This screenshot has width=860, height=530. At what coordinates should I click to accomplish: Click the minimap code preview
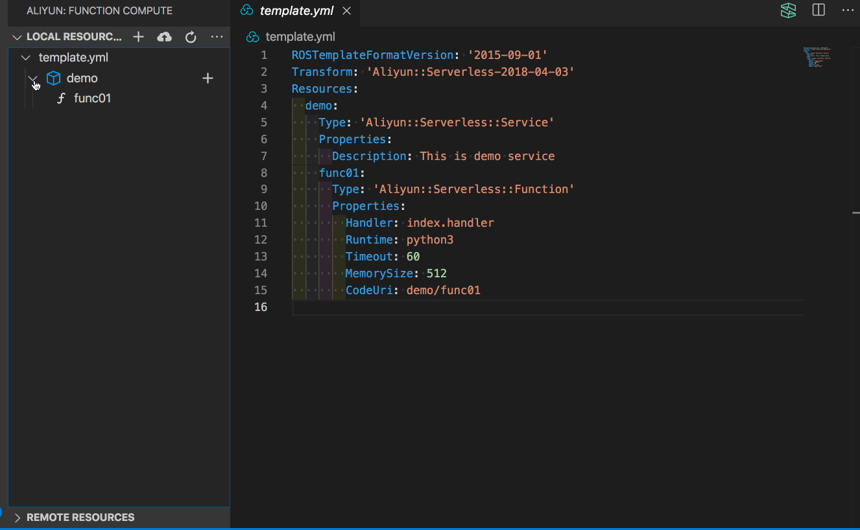[x=816, y=57]
